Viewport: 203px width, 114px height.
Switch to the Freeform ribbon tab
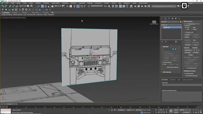click(15, 13)
